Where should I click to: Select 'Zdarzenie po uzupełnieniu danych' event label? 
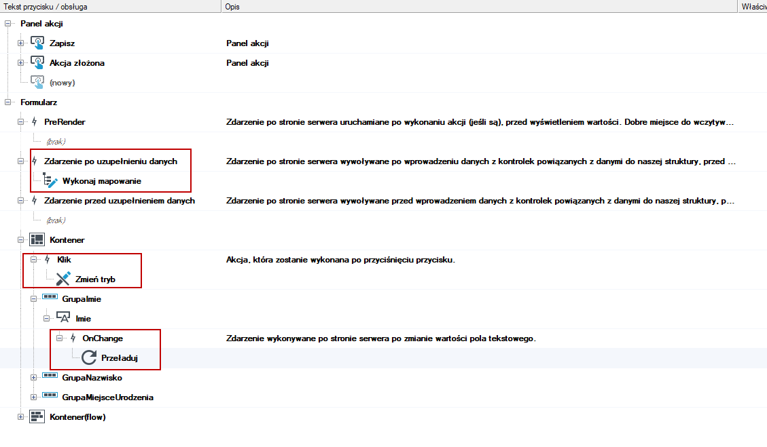click(111, 161)
